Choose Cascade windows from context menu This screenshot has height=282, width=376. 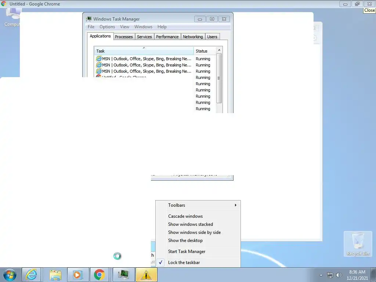185,216
